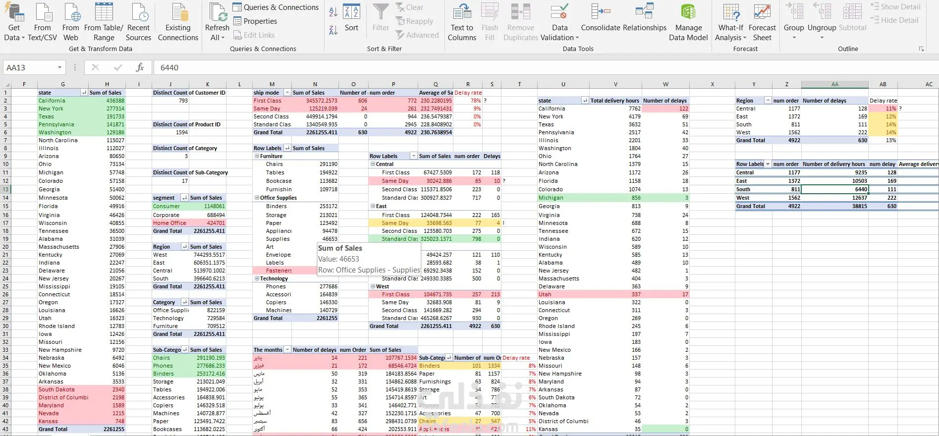Screen dimensions: 939x436
Task: Click the Refresh All button
Action: tap(217, 22)
